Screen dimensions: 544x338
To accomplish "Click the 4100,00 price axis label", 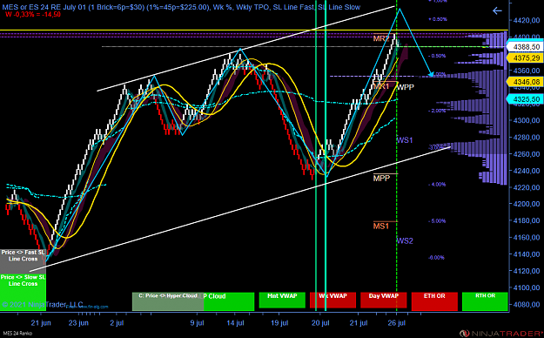I will click(x=527, y=287).
